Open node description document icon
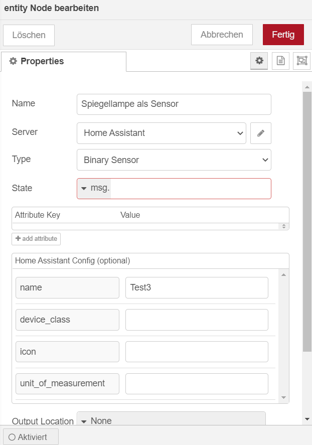 [x=280, y=61]
